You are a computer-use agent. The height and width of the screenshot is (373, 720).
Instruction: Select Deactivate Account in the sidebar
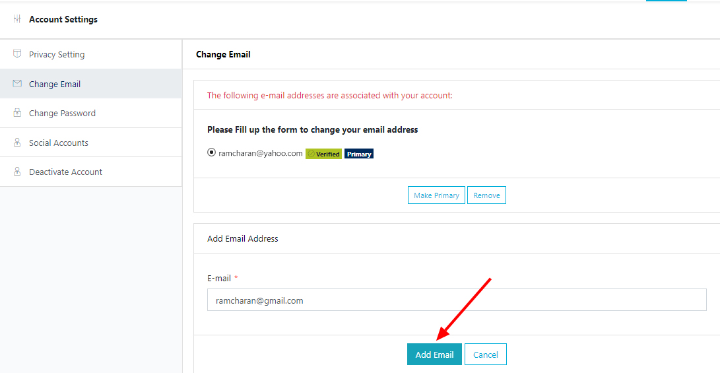tap(65, 172)
